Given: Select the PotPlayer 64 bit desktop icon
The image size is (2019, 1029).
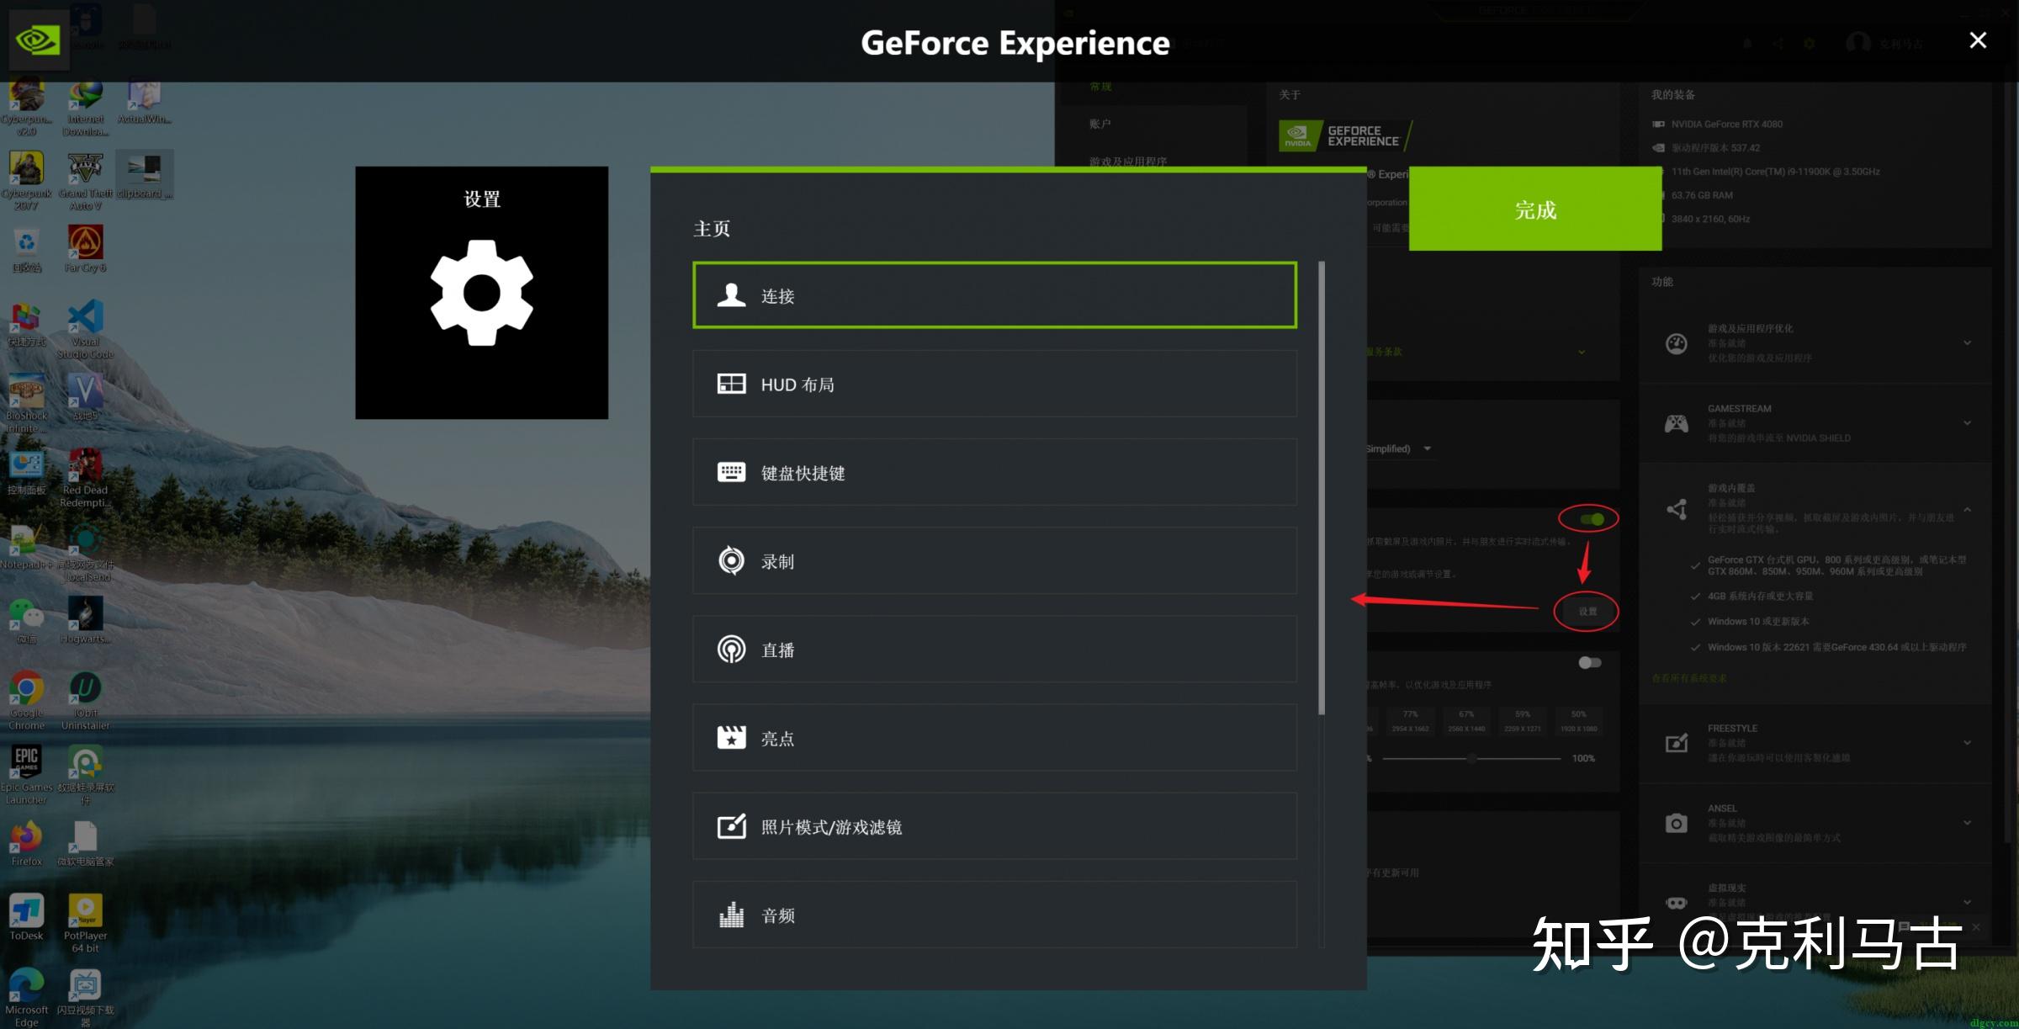Looking at the screenshot, I should [85, 923].
